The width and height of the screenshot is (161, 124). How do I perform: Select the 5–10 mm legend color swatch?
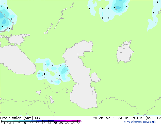[28, 121]
